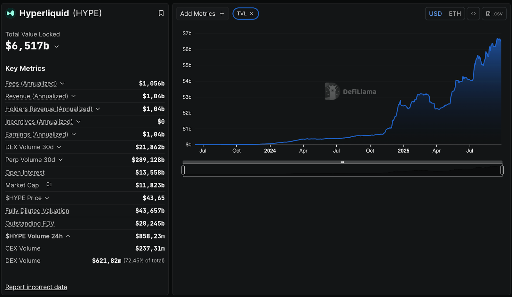
Task: Click the 2024 label on chart axis
Action: click(x=270, y=151)
